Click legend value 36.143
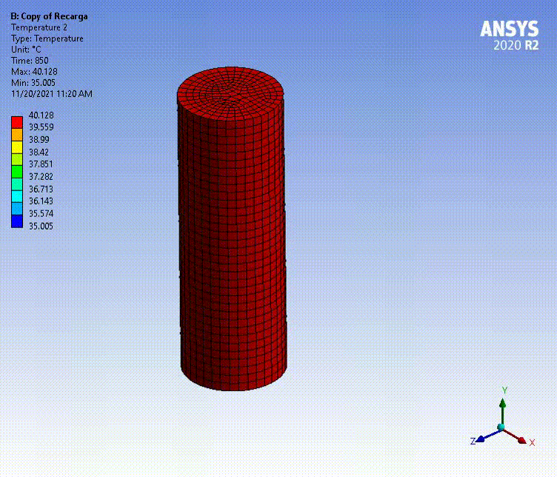 click(x=41, y=201)
